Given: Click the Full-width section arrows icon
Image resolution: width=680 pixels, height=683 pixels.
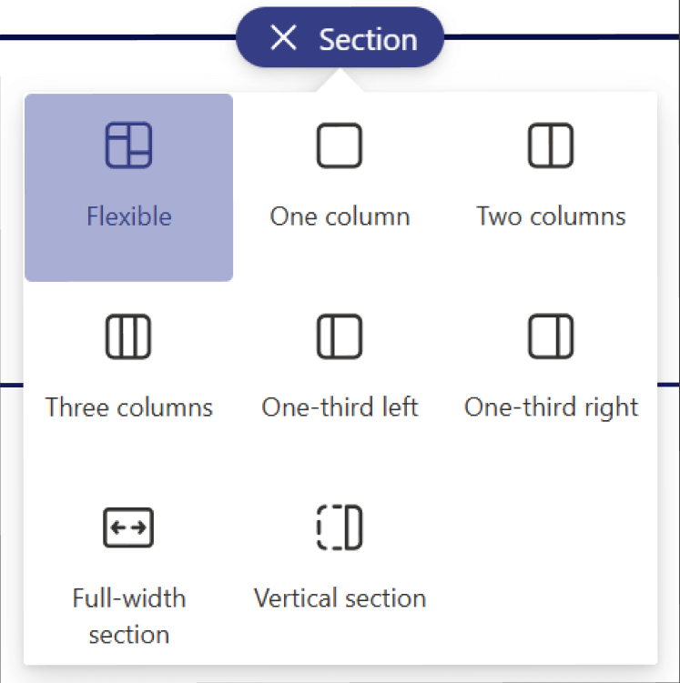Looking at the screenshot, I should pos(128,528).
